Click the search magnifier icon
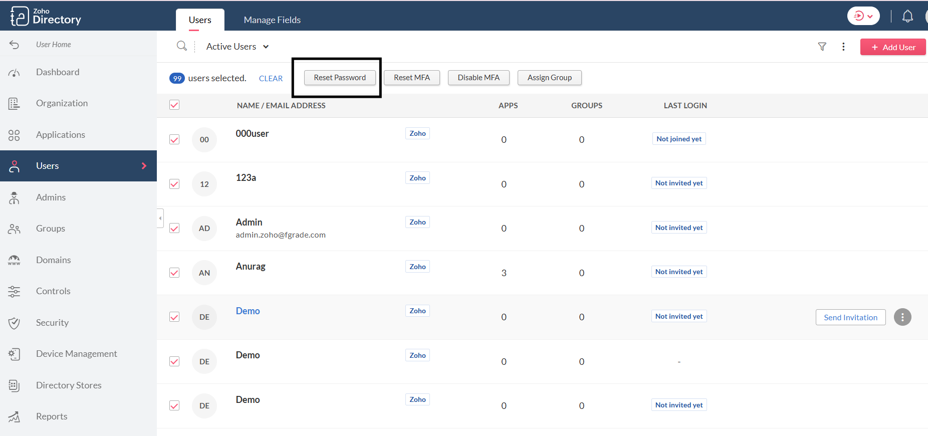This screenshot has width=928, height=436. coord(181,46)
